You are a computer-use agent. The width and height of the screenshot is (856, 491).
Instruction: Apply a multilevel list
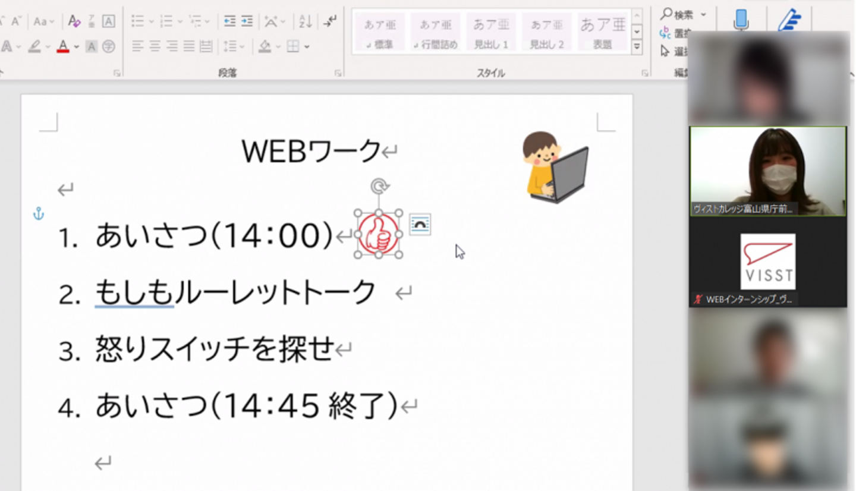pos(196,21)
